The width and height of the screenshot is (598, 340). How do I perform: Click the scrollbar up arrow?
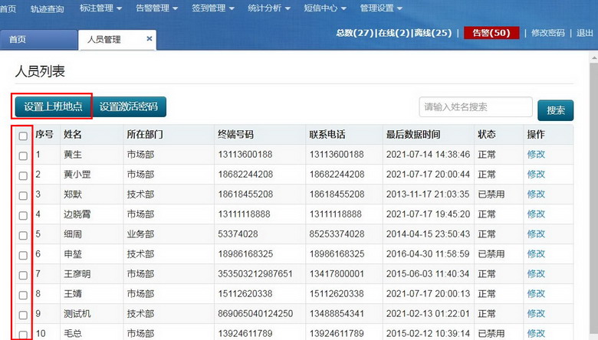(594, 58)
